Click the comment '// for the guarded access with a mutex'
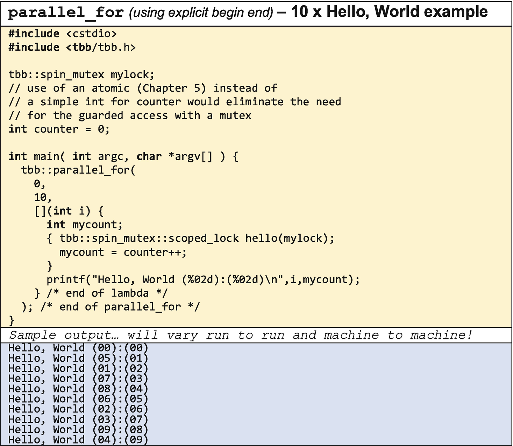 pos(130,116)
